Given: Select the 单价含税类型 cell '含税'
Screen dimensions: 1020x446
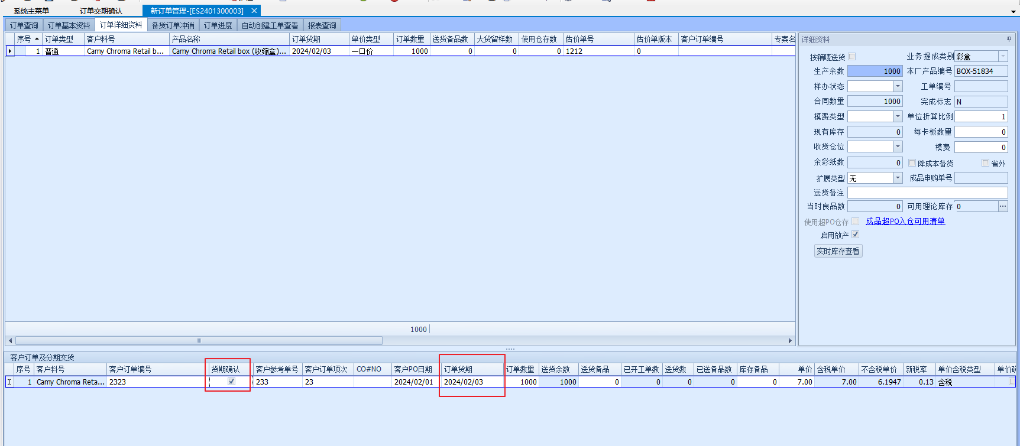Looking at the screenshot, I should [x=965, y=382].
